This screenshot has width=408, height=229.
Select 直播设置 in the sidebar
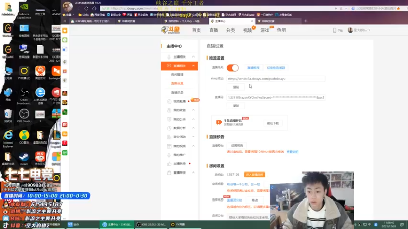[x=177, y=83]
